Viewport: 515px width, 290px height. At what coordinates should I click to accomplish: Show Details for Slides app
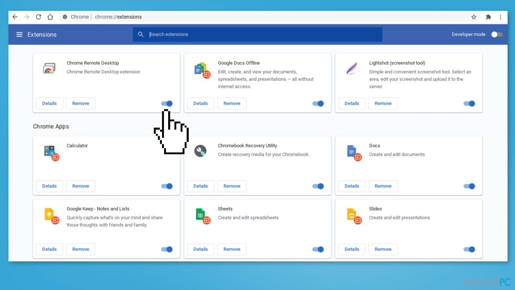click(x=352, y=249)
